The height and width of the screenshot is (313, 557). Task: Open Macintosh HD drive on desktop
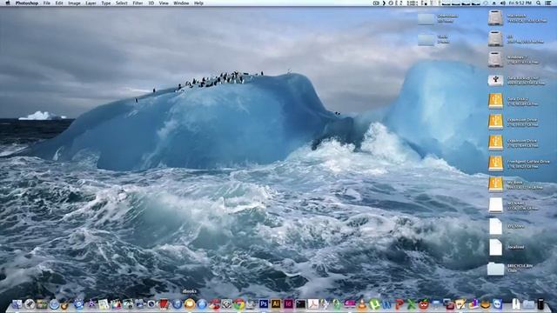click(x=495, y=17)
